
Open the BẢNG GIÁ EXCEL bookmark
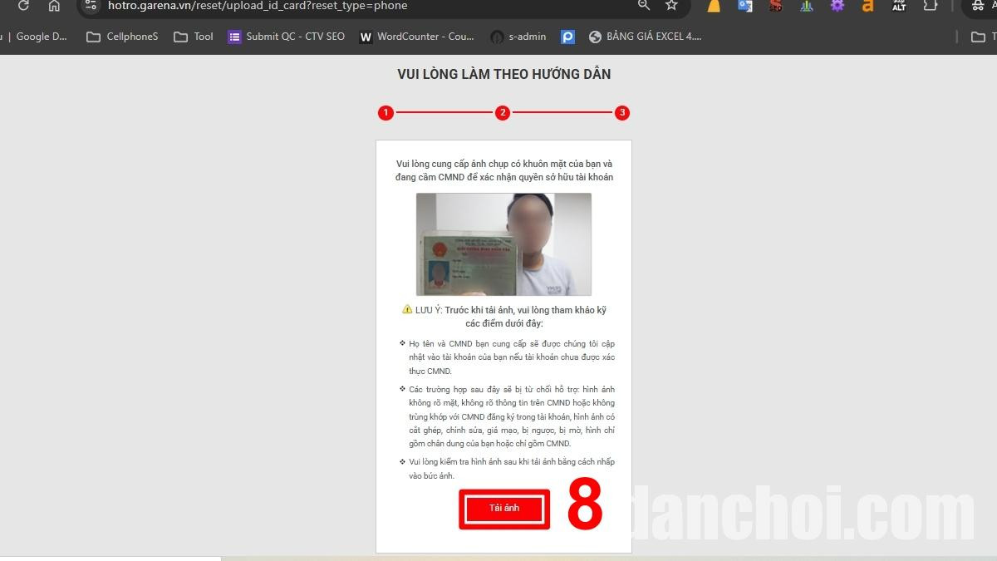645,37
